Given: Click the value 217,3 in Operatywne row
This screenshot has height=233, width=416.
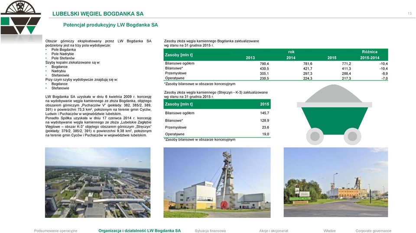Looking at the screenshot, I should point(346,78).
